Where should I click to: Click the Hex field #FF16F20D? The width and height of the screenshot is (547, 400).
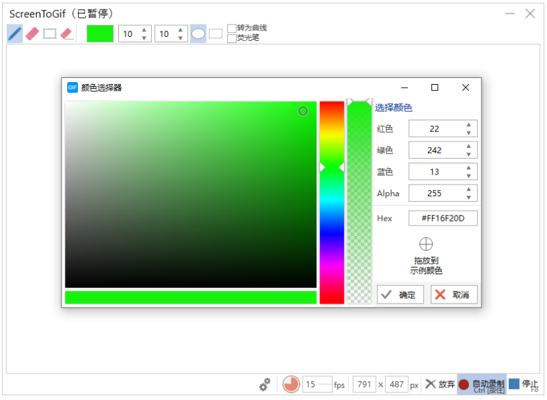(x=443, y=218)
